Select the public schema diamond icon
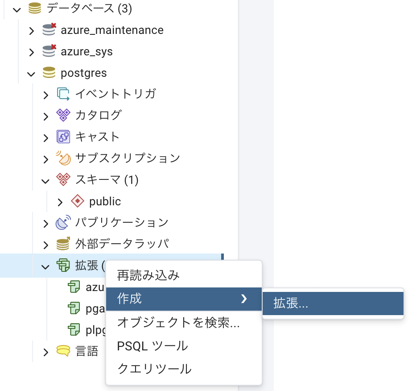The width and height of the screenshot is (412, 391). coord(78,201)
